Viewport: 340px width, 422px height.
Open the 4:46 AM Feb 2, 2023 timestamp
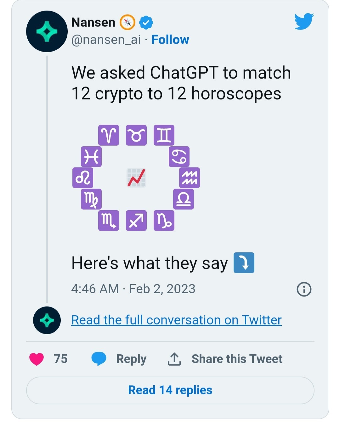133,289
